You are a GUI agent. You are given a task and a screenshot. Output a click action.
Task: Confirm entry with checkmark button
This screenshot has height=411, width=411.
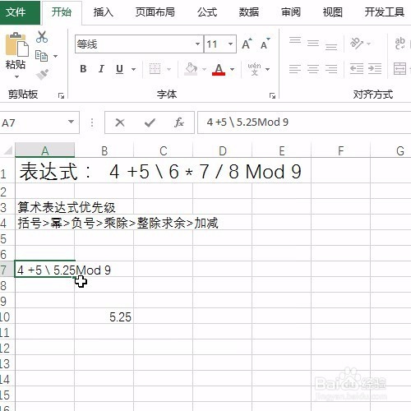coord(150,122)
